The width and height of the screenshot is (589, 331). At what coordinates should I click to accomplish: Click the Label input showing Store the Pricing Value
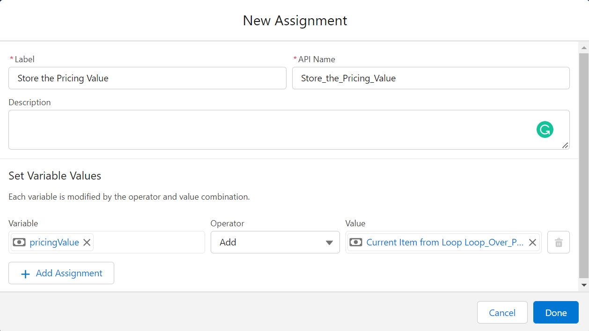pyautogui.click(x=147, y=78)
